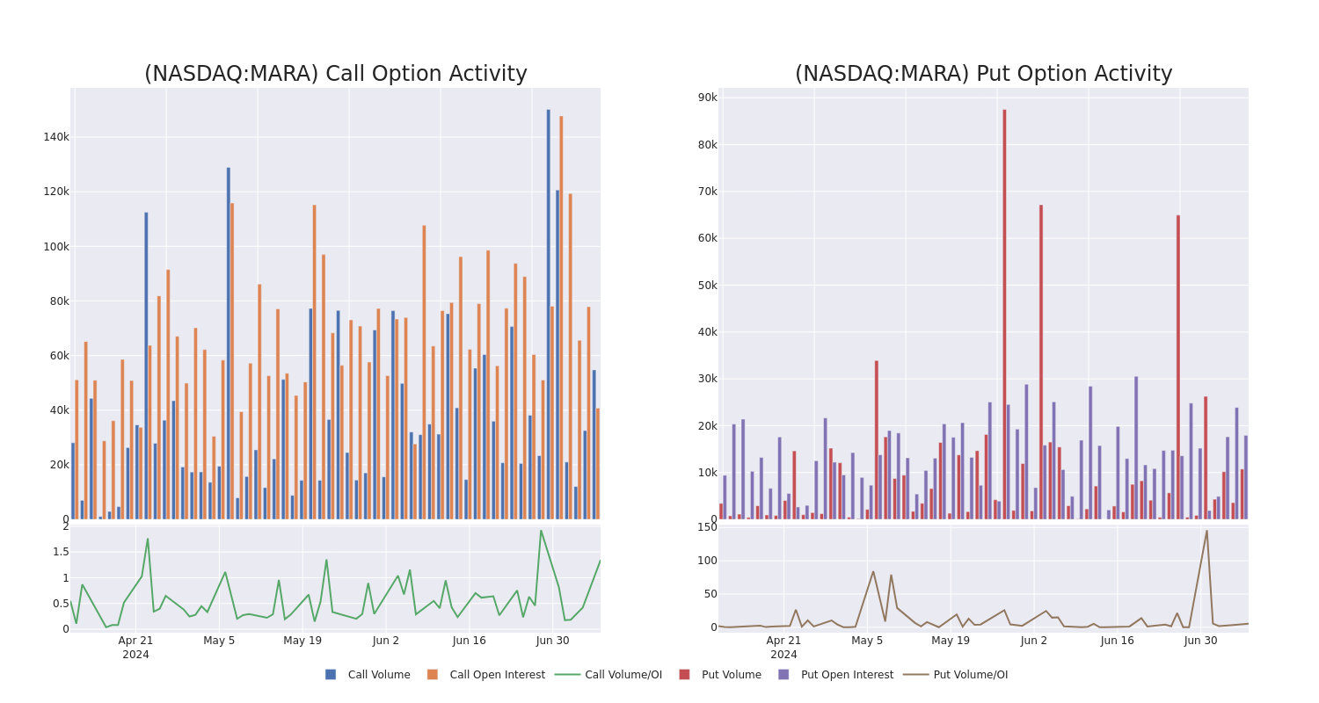1319x703 pixels.
Task: Click the 100 label on put ratio axis
Action: pos(707,560)
